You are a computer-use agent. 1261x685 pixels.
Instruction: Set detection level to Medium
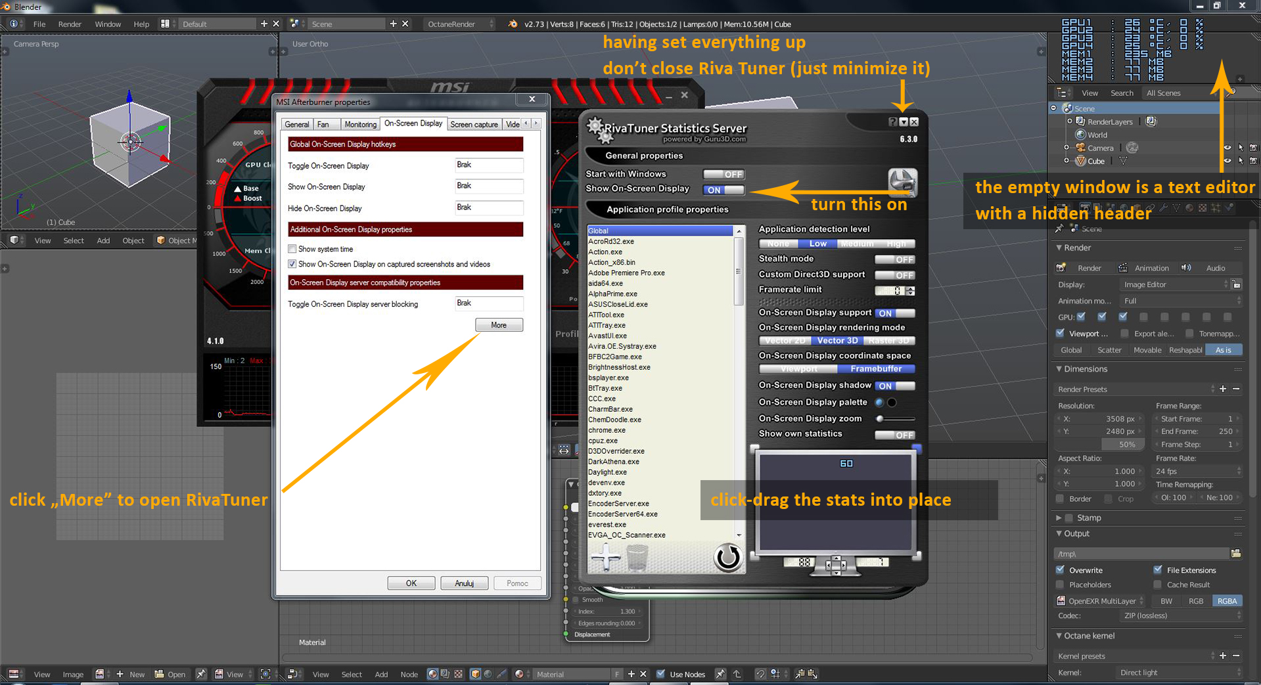(857, 244)
